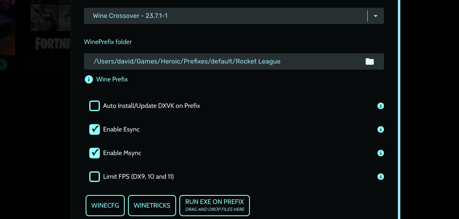
Task: Show info for Limit FPS option
Action: coord(381,177)
